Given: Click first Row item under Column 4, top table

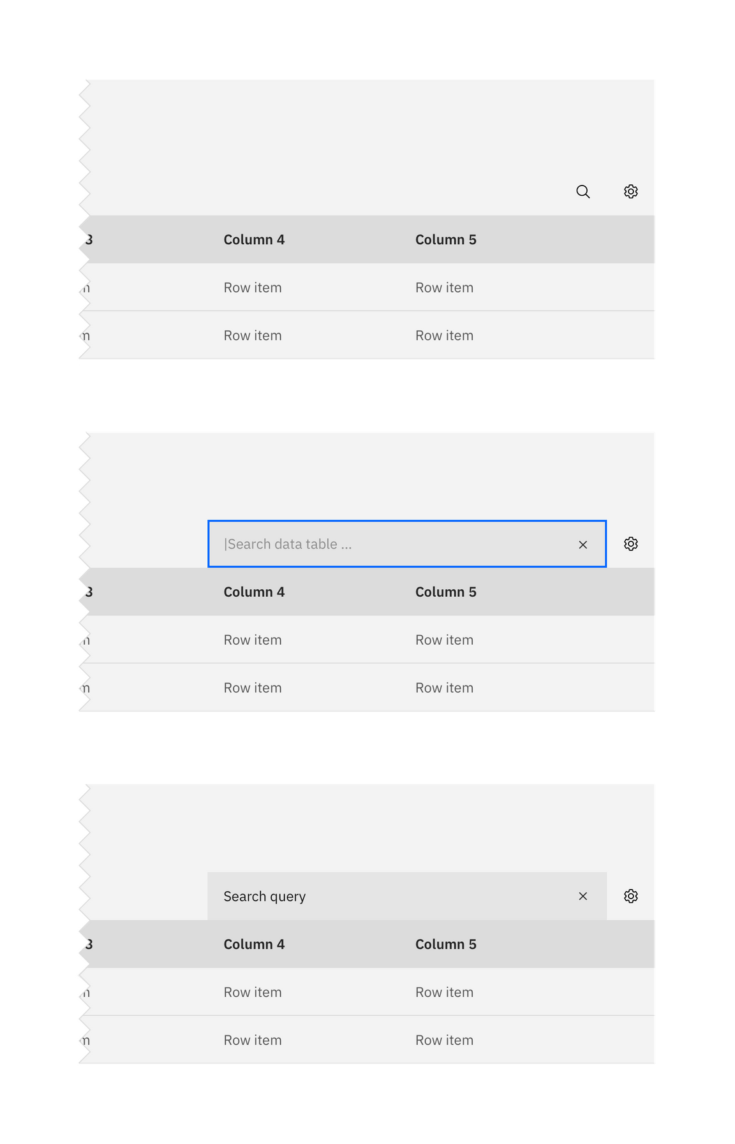Looking at the screenshot, I should 253,288.
